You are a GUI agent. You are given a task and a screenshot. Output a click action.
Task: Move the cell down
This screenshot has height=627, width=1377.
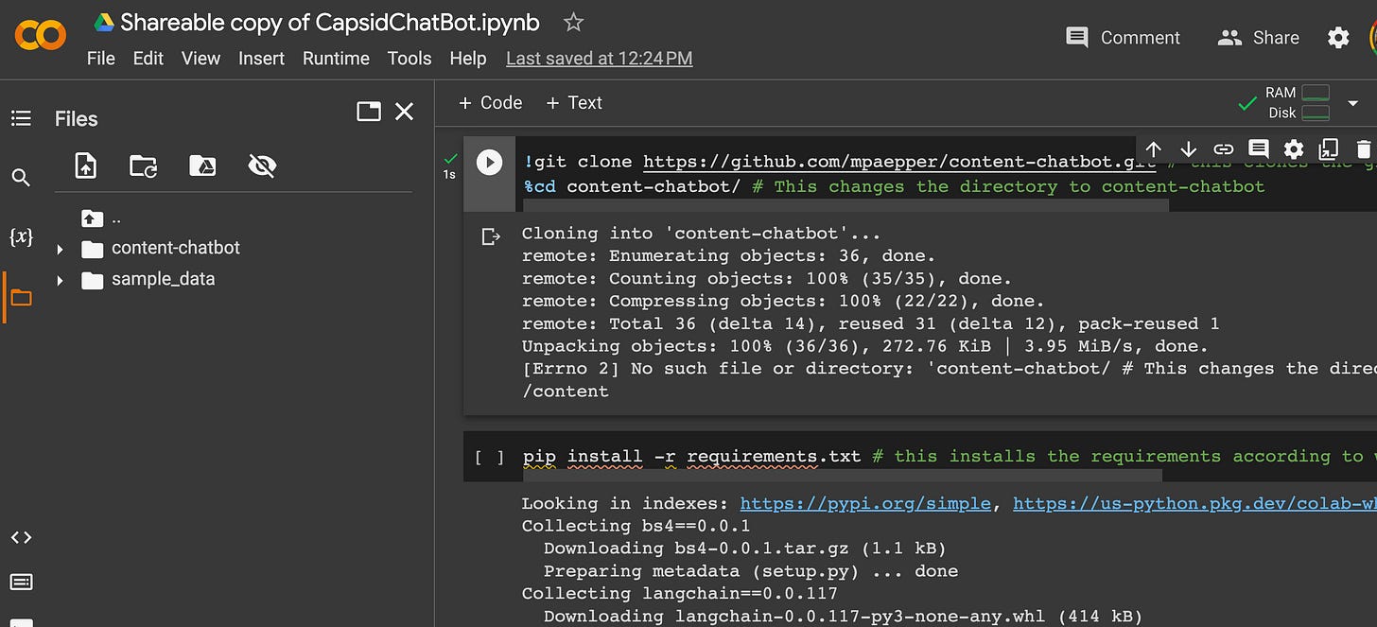point(1189,149)
